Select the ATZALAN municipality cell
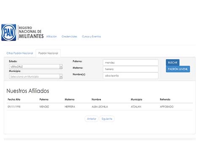Screen dimensions: 211x163 (136, 107)
